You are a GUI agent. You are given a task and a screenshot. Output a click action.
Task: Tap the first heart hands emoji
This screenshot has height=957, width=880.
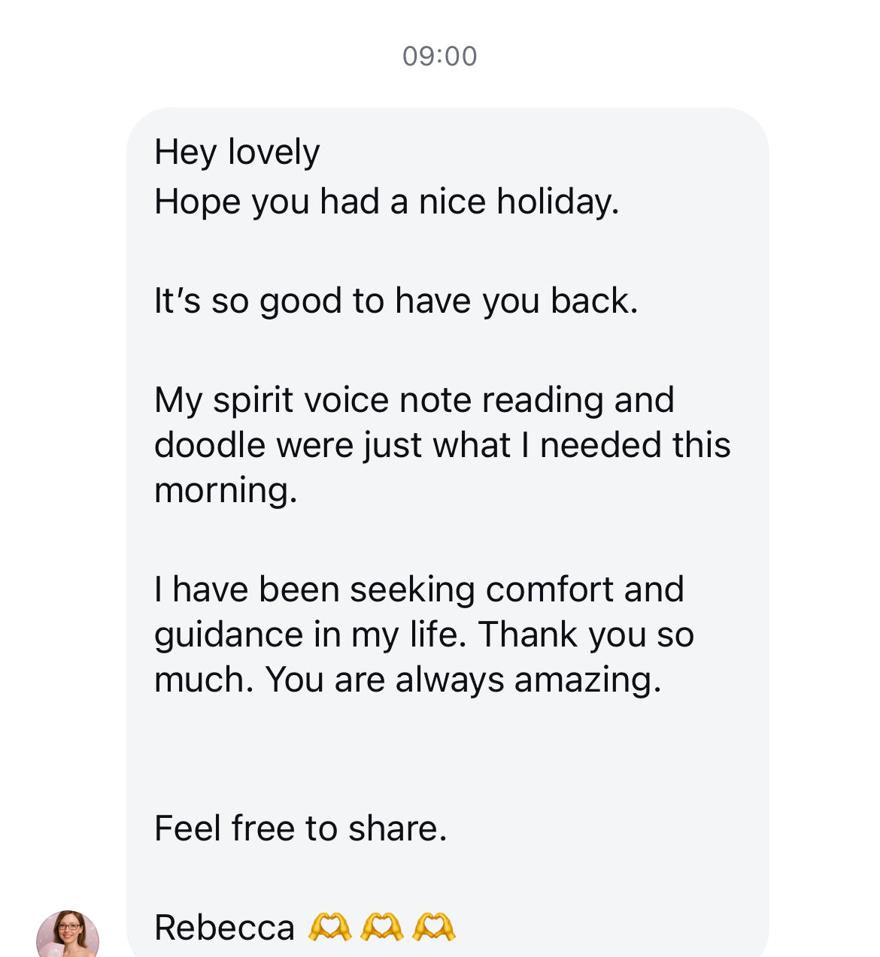329,928
